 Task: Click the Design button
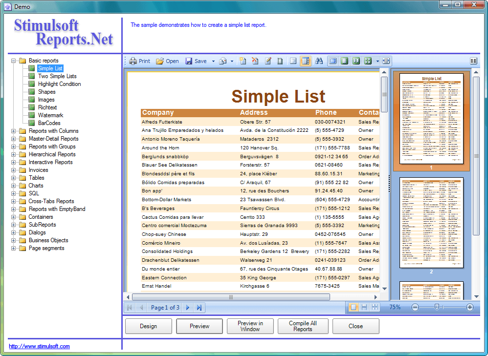[x=149, y=326]
